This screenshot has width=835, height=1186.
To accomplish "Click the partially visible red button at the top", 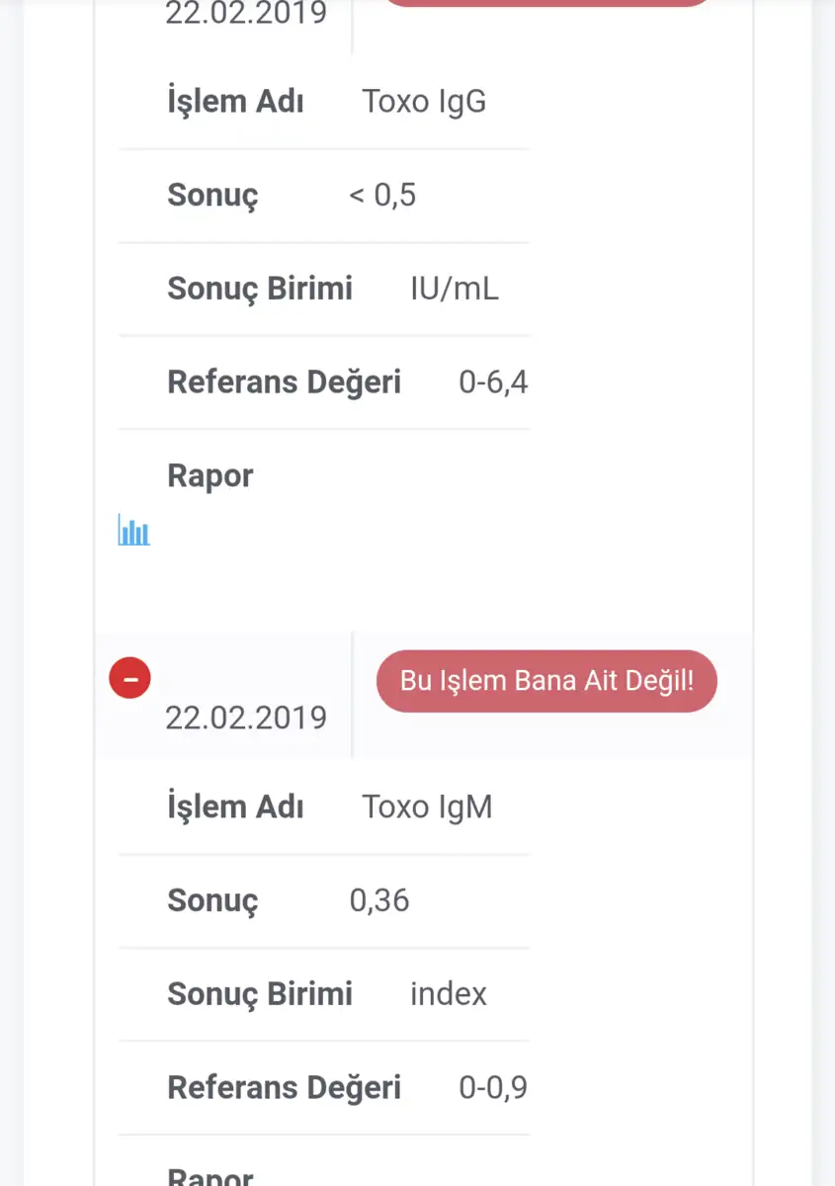I will click(x=546, y=3).
